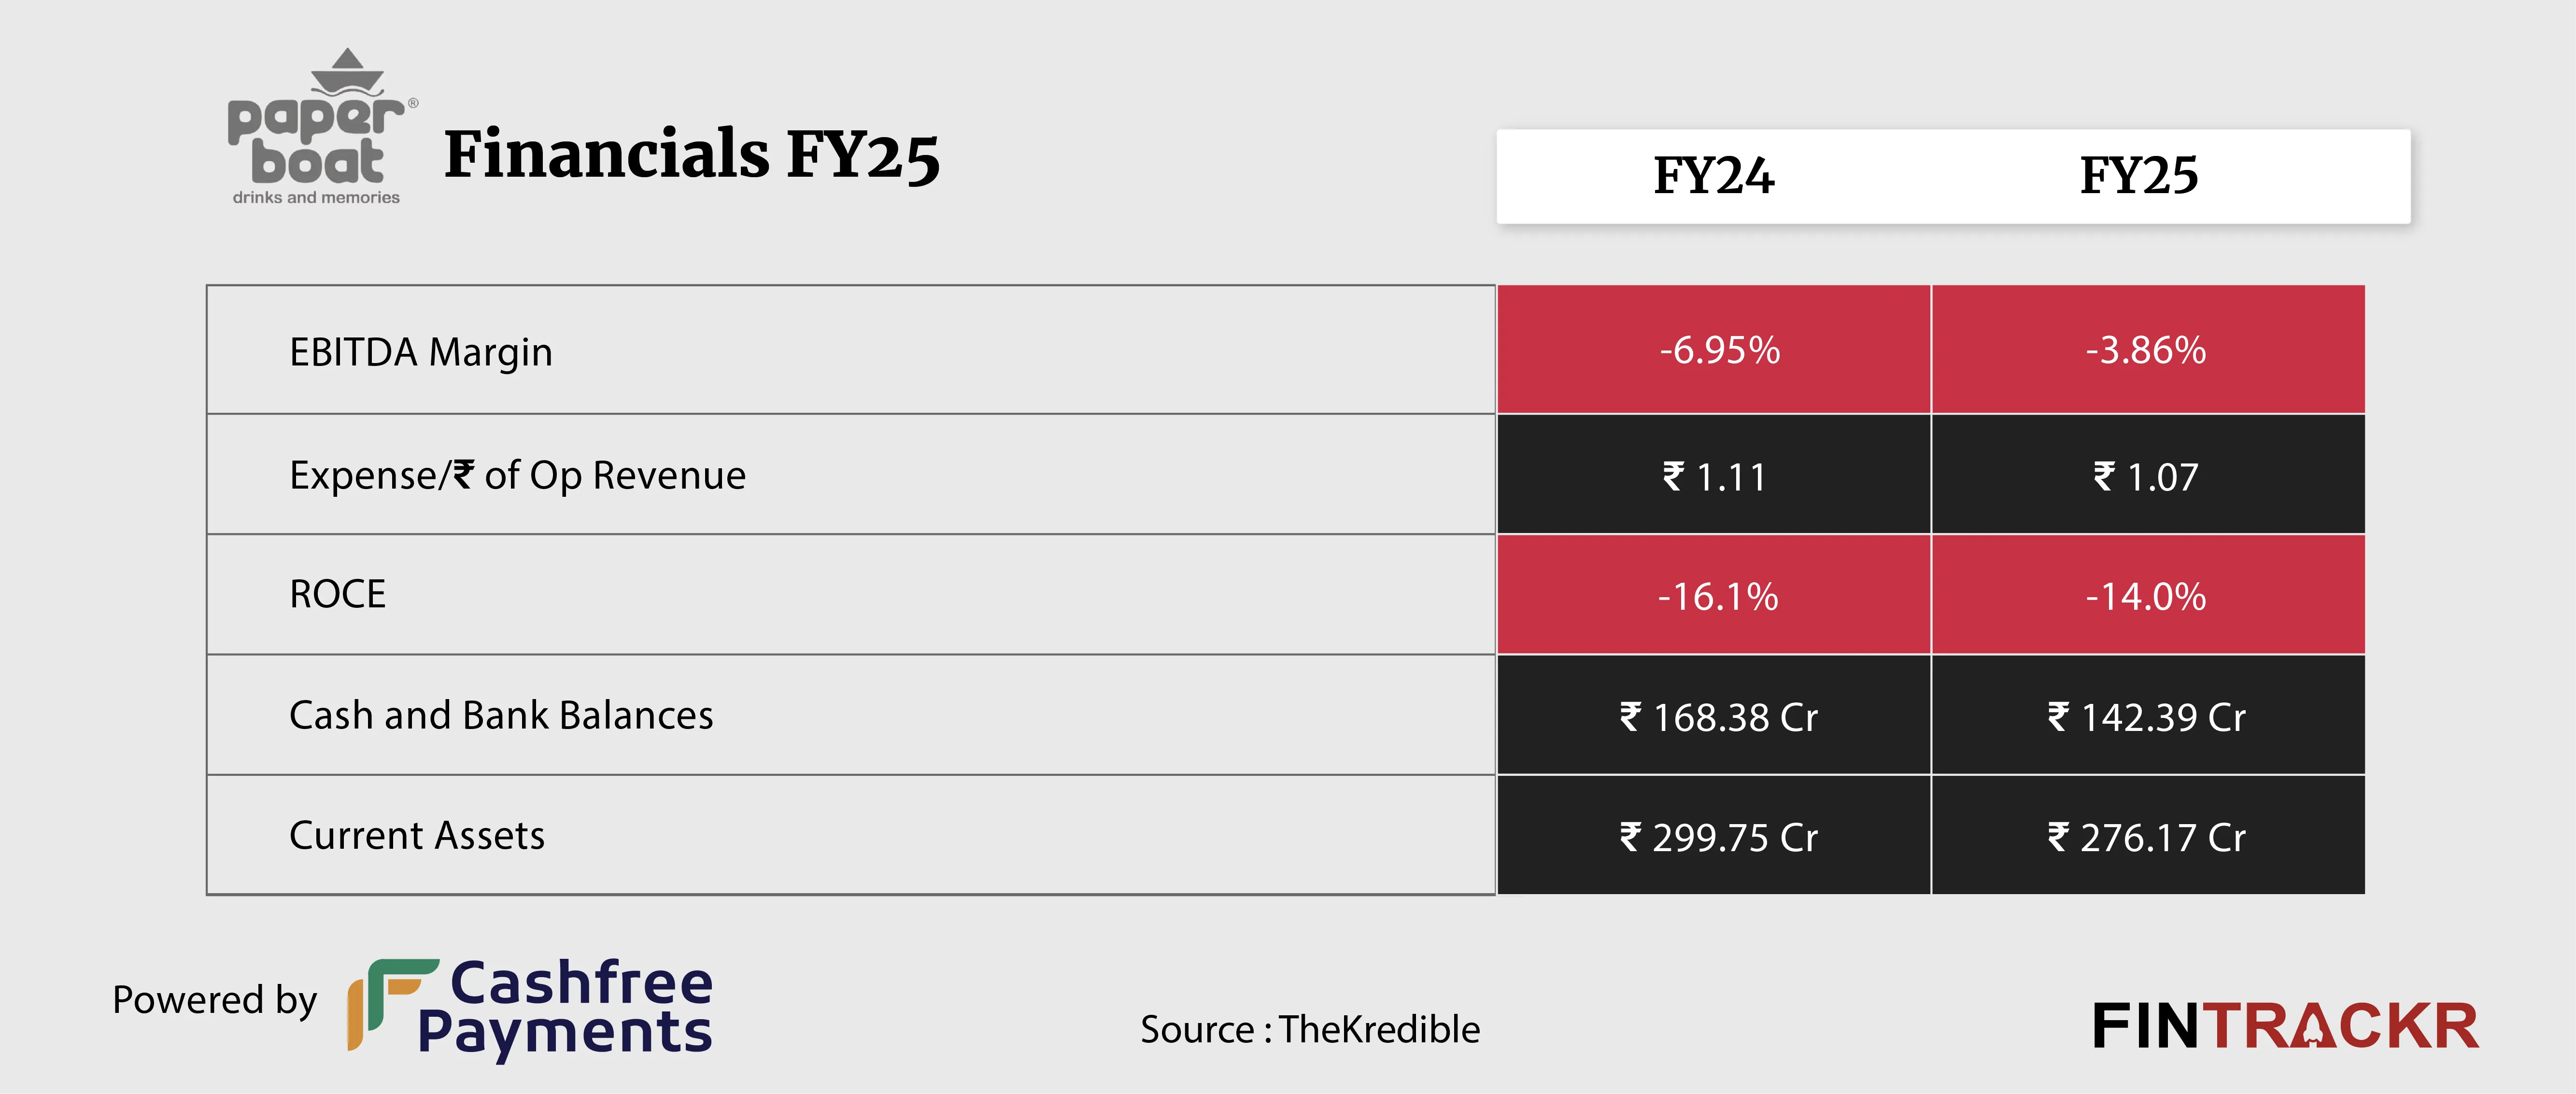Click FY24 cash balance ₹ 168.38 Cr
The width and height of the screenshot is (2576, 1094).
click(1718, 717)
